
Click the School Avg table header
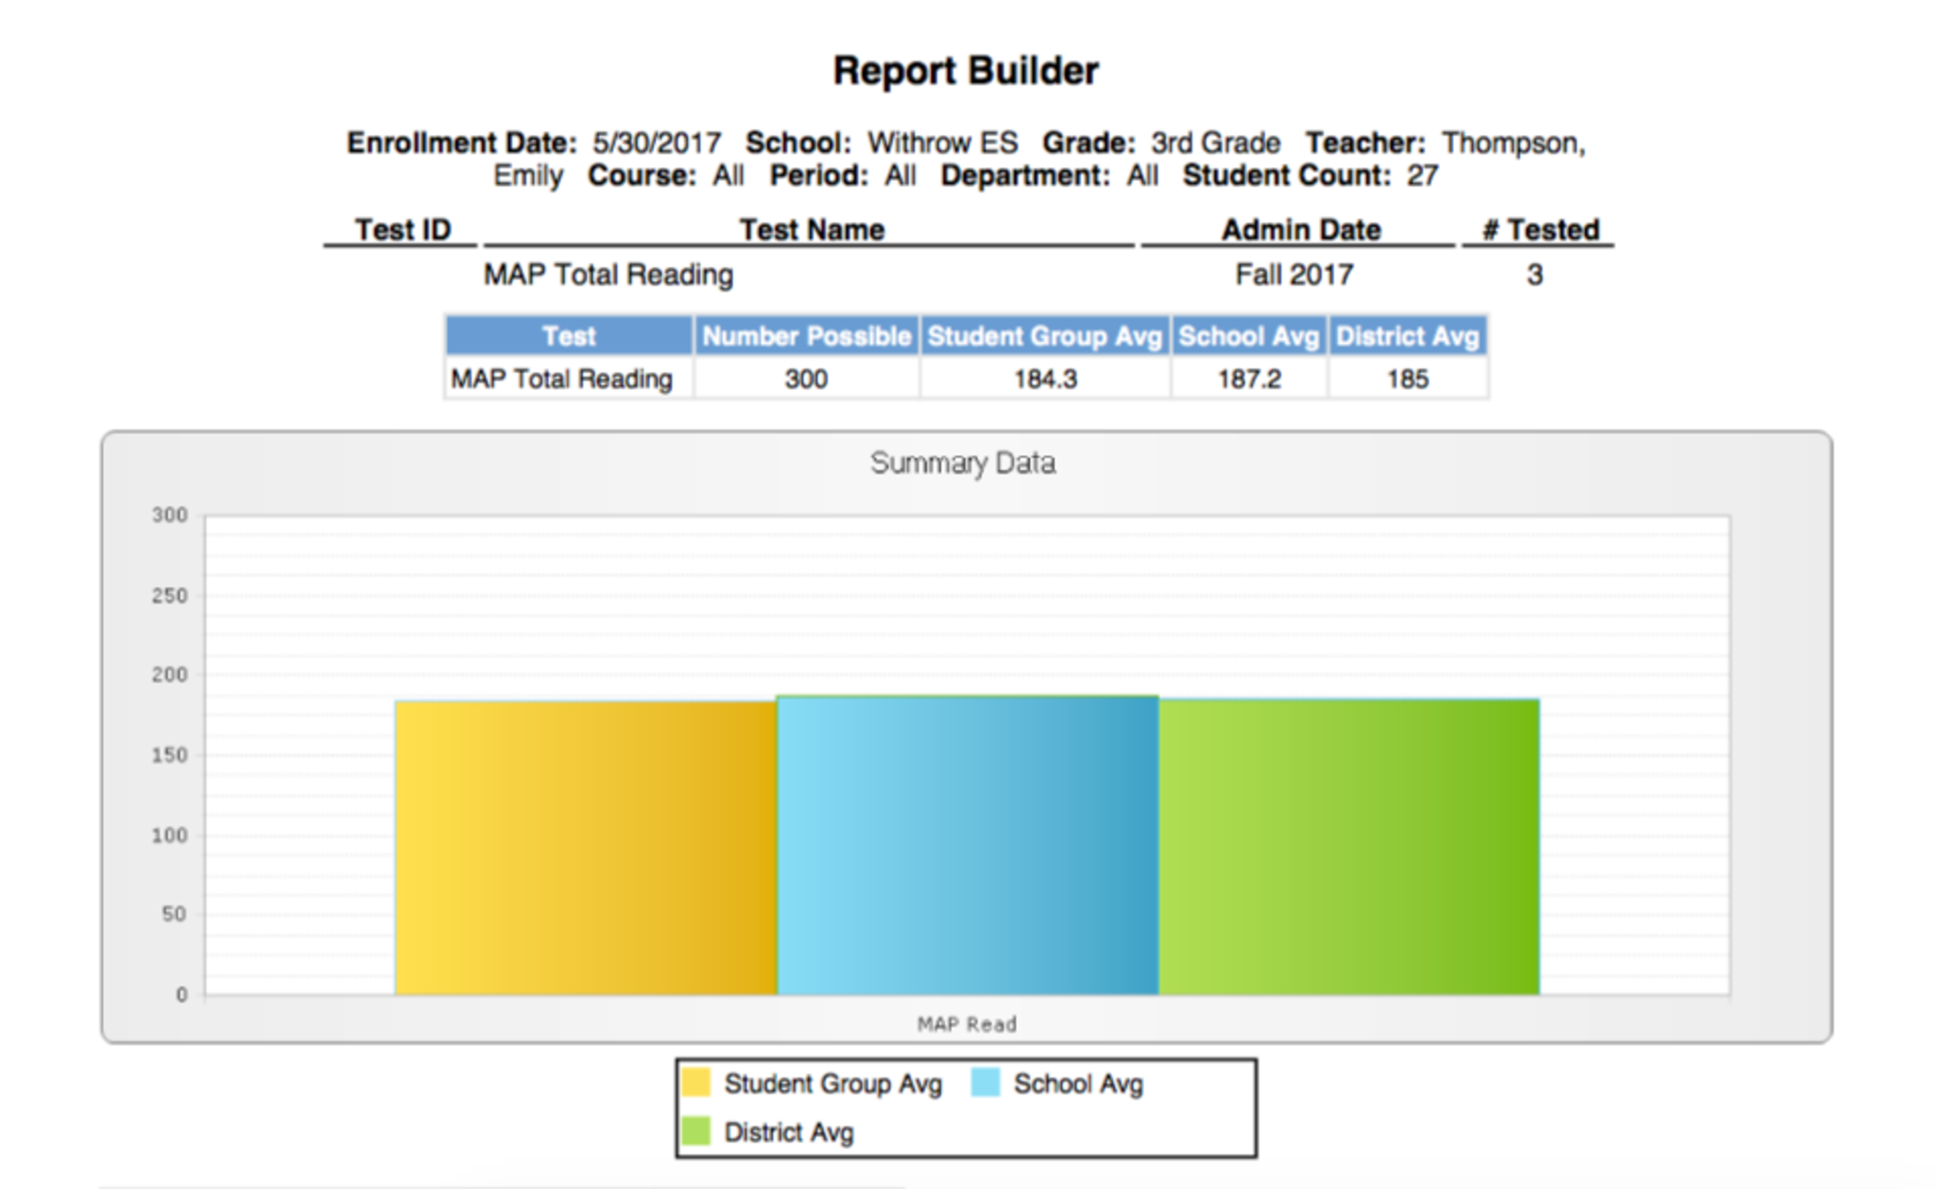[x=1248, y=336]
